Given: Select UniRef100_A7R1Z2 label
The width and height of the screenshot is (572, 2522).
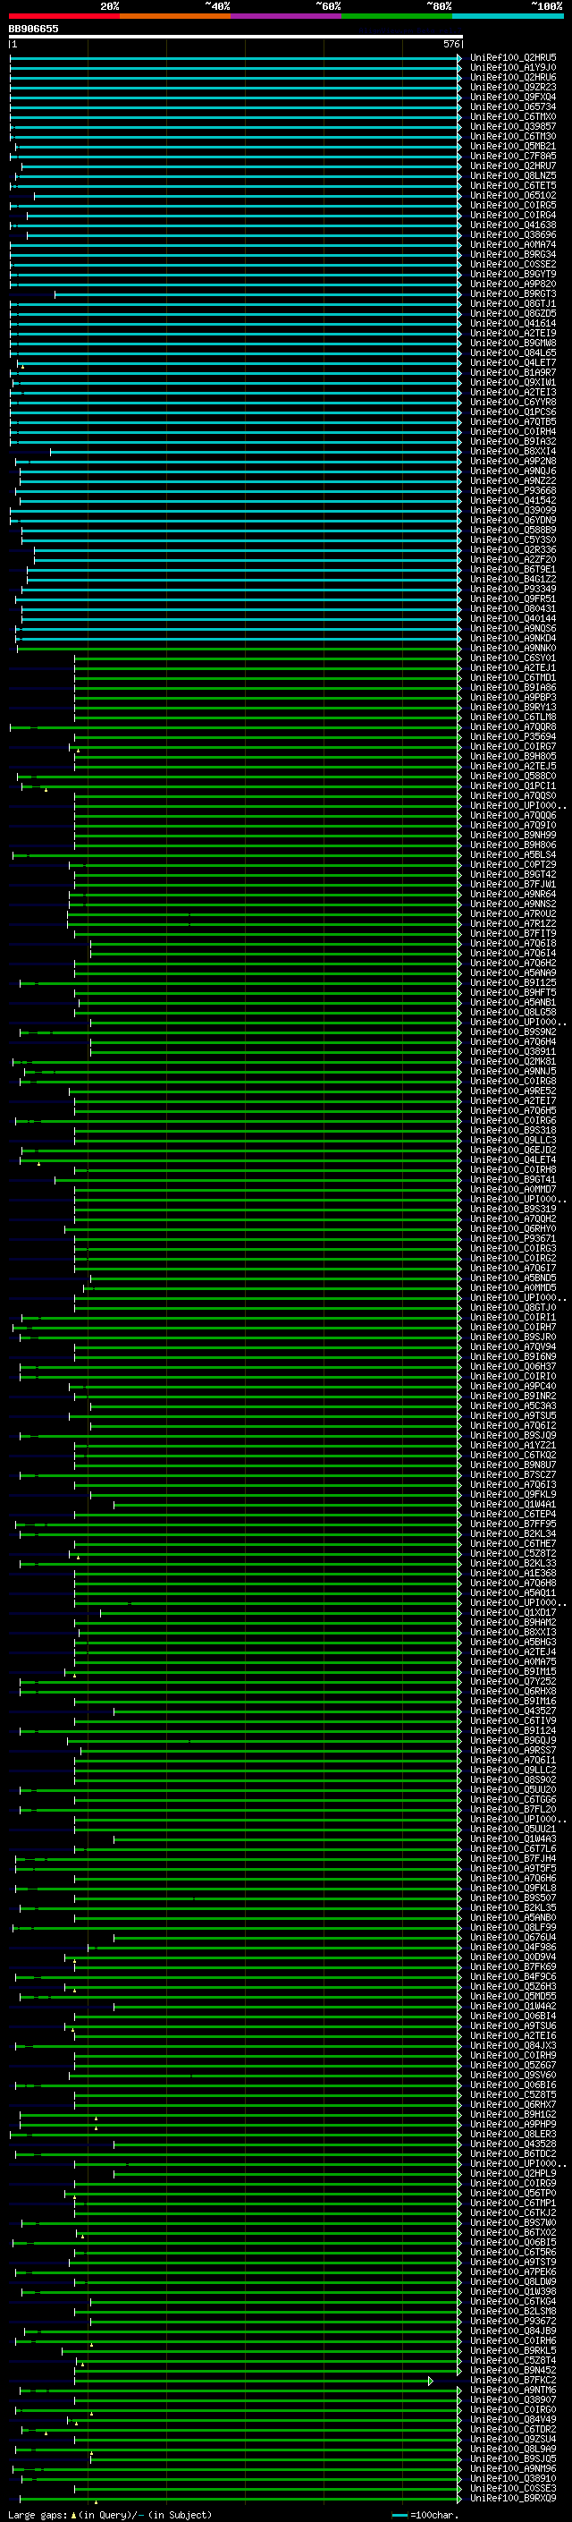Looking at the screenshot, I should 512,923.
